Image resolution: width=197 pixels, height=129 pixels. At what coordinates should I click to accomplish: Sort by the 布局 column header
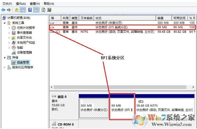(65, 18)
